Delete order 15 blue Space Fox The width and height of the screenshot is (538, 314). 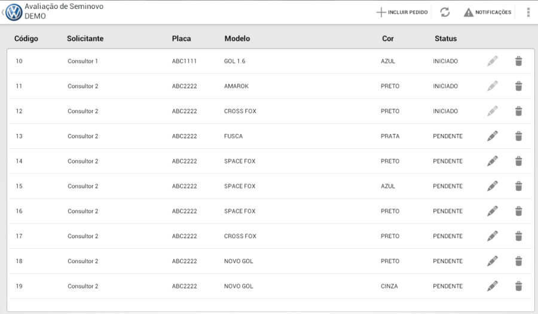coord(518,186)
